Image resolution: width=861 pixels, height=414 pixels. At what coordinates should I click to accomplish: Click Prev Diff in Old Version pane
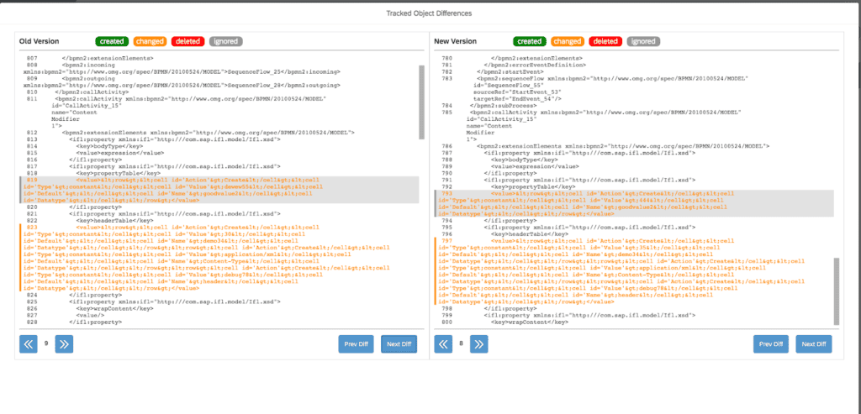pyautogui.click(x=356, y=343)
